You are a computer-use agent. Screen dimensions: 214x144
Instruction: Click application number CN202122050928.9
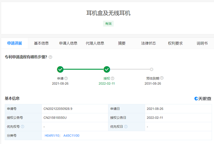click(58, 109)
